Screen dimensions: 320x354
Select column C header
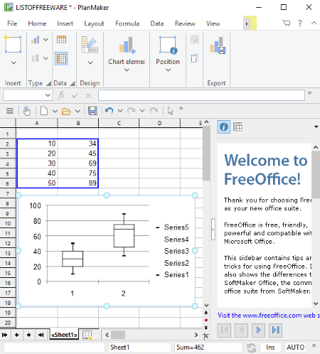[119, 123]
